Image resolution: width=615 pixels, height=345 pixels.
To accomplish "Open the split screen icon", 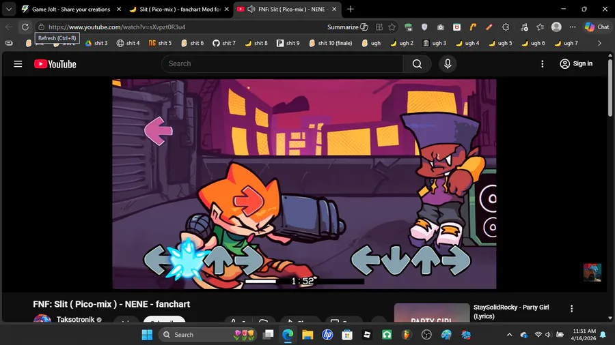I will pos(379,27).
